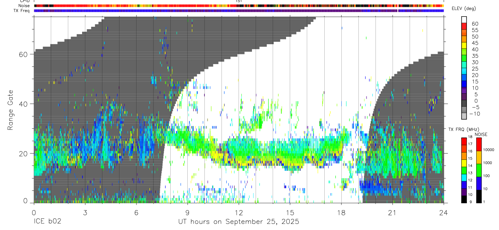Click the 'Noise' row label at top

tap(24, 6)
